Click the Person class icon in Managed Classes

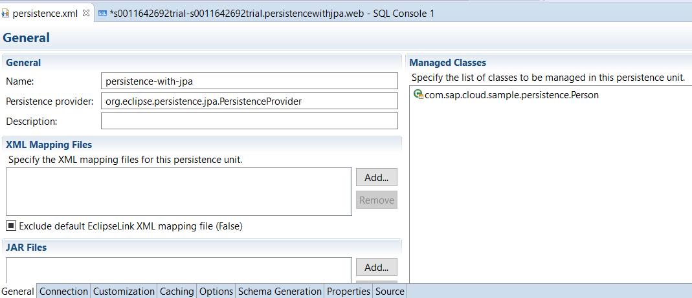418,94
